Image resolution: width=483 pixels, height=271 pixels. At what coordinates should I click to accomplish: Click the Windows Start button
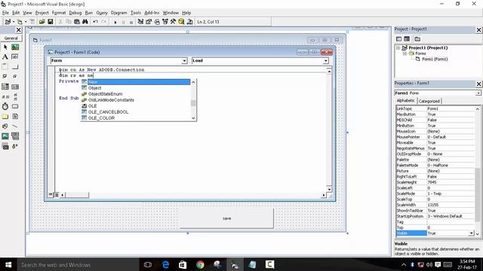8,264
